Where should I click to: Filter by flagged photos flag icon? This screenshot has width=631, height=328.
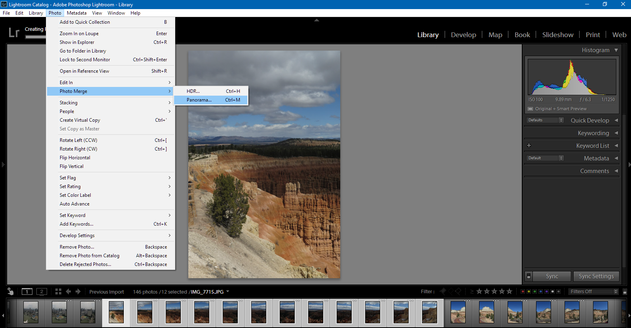tap(443, 292)
